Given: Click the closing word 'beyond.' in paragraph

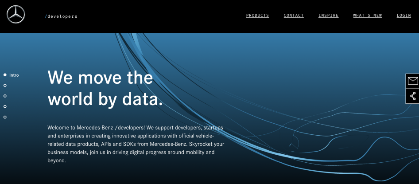Looking at the screenshot, I should (x=57, y=161).
